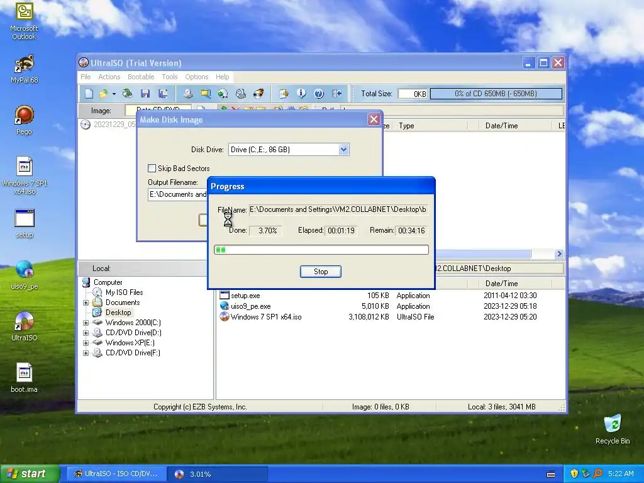
Task: Open the Microsoft Outlook desktop icon
Action: tap(24, 21)
